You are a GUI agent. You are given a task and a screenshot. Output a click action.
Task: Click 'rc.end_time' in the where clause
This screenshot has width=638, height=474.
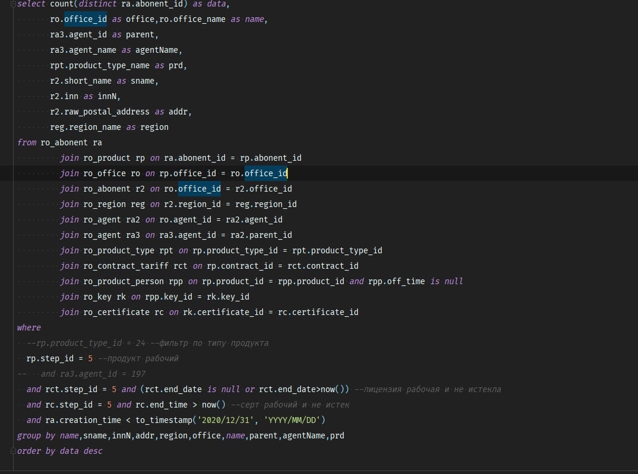click(x=161, y=405)
